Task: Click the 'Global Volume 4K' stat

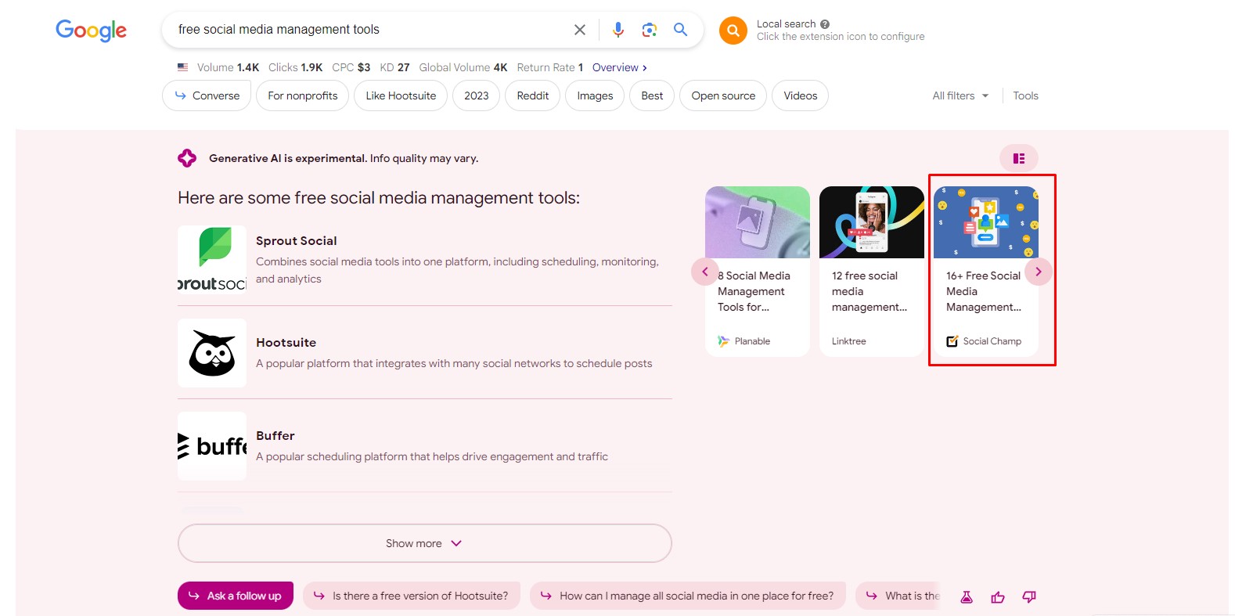Action: pyautogui.click(x=463, y=67)
